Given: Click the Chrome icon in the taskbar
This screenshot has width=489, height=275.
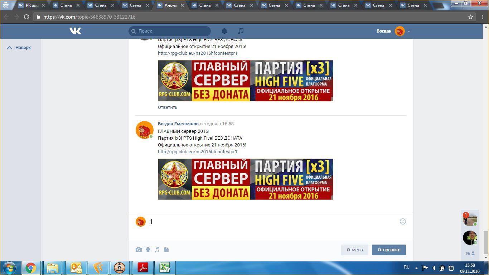Looking at the screenshot, I should click(x=30, y=268).
